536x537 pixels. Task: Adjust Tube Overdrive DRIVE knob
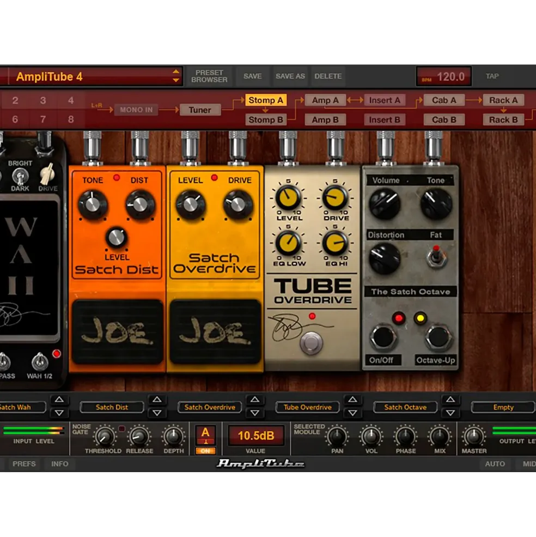(336, 197)
